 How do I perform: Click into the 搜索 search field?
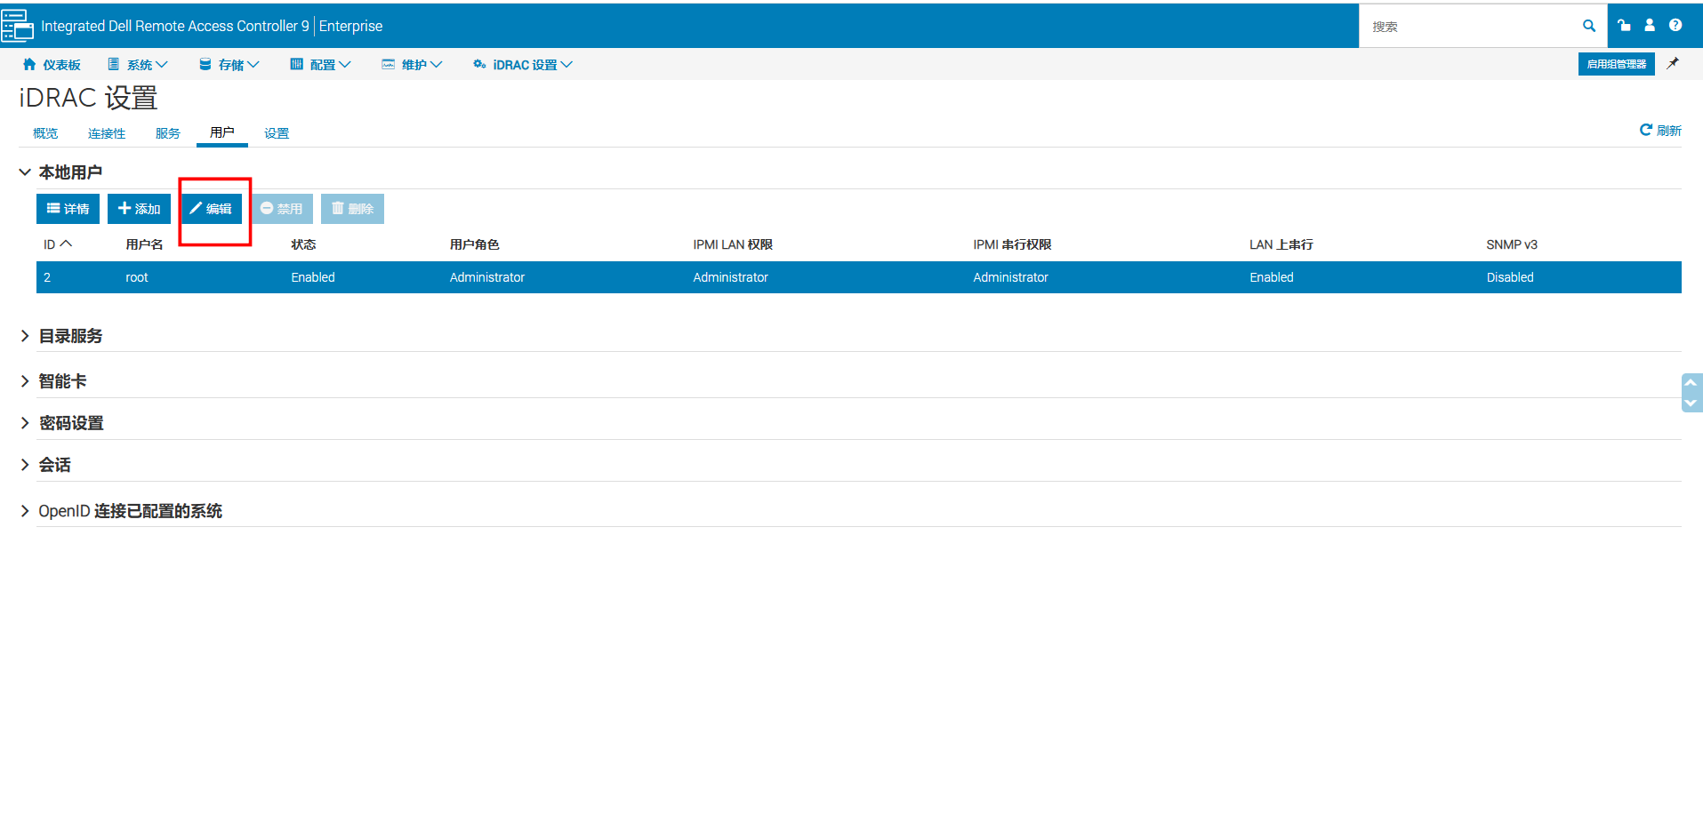click(1472, 27)
